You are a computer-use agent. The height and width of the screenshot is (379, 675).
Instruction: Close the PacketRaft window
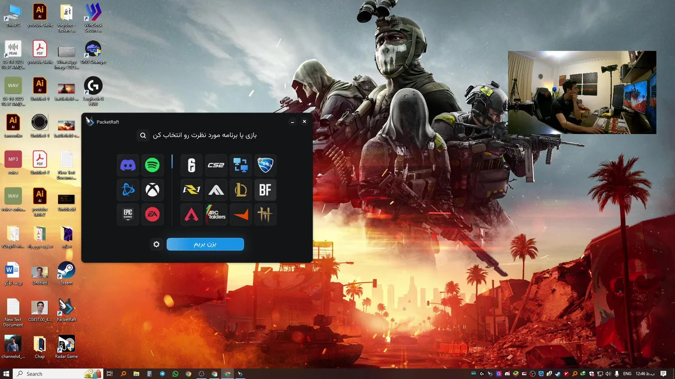click(x=304, y=122)
